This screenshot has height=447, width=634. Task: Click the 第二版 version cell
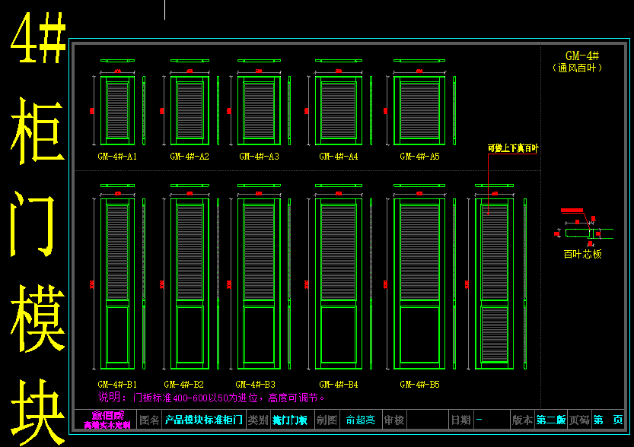tap(551, 420)
